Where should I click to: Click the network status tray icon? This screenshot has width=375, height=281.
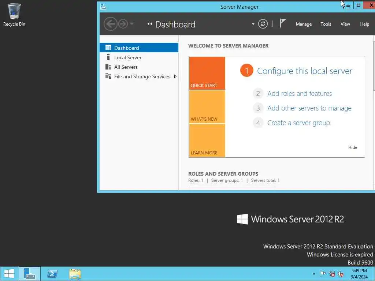332,274
